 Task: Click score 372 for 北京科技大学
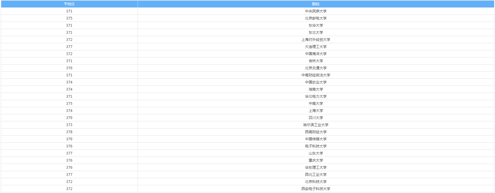pos(69,182)
